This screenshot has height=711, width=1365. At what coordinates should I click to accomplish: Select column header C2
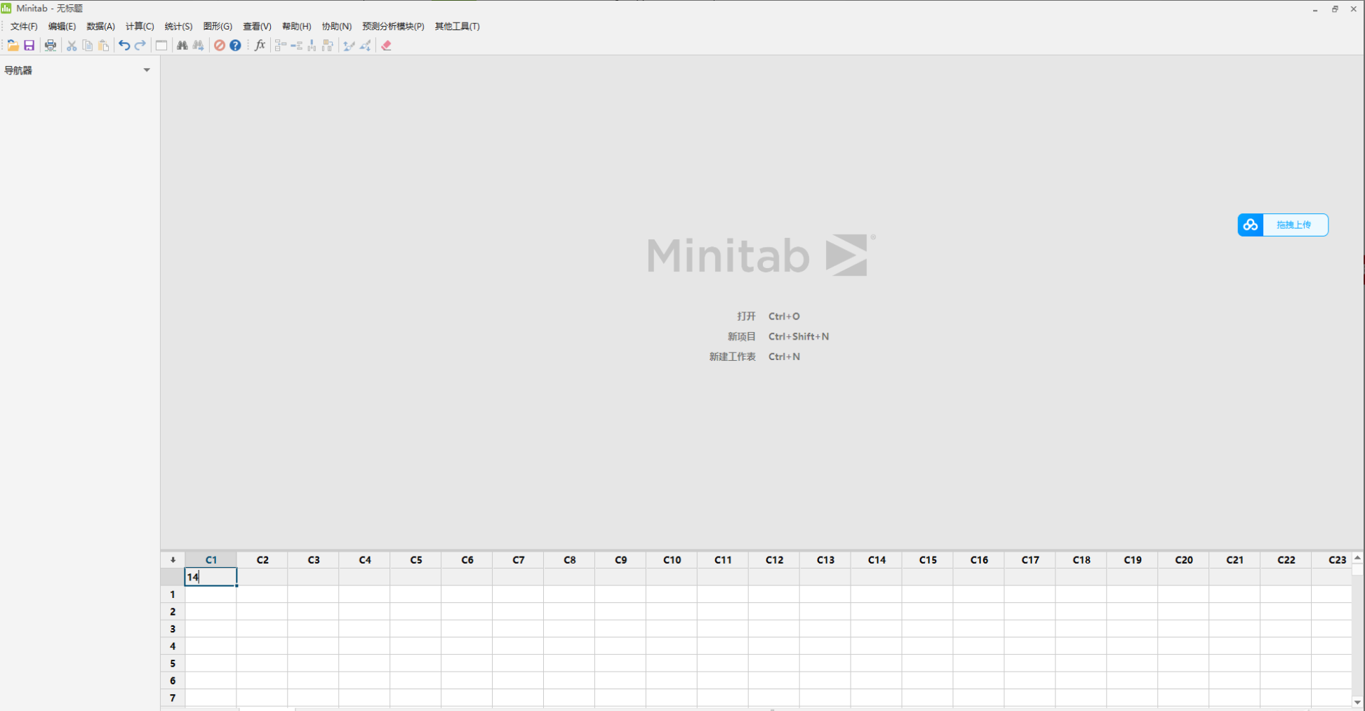(x=262, y=560)
